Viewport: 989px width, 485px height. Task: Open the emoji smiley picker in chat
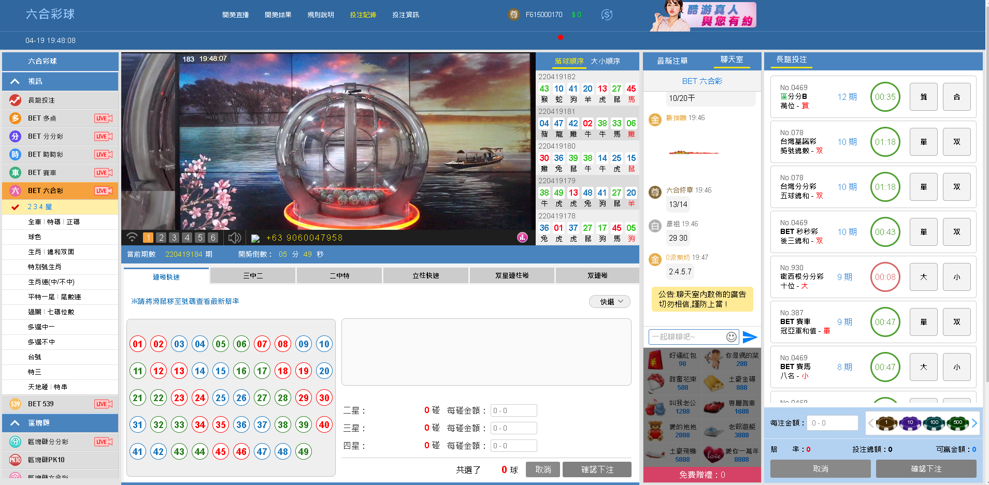tap(731, 337)
